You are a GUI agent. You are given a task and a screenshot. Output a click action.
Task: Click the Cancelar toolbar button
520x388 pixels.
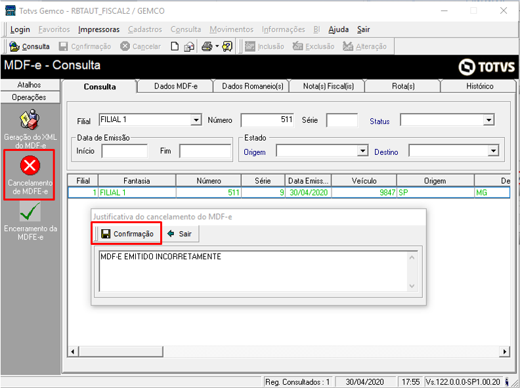pos(141,47)
